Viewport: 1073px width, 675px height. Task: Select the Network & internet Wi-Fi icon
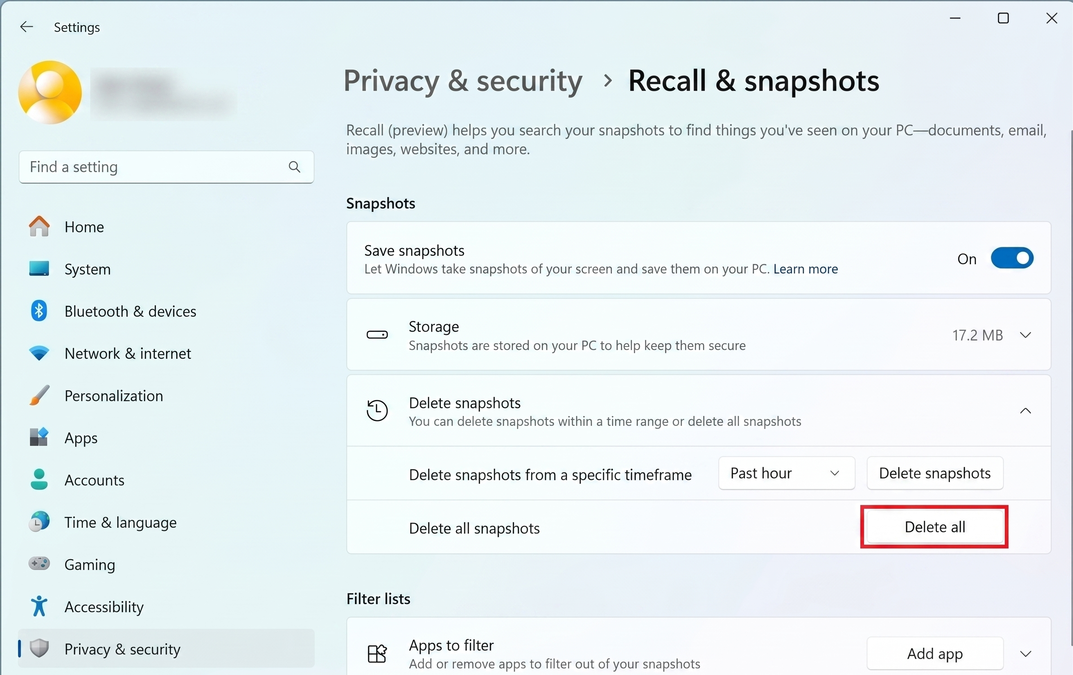[x=39, y=353]
